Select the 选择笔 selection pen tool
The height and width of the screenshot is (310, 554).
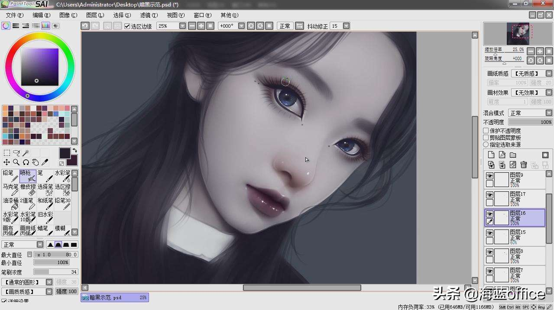pos(45,190)
